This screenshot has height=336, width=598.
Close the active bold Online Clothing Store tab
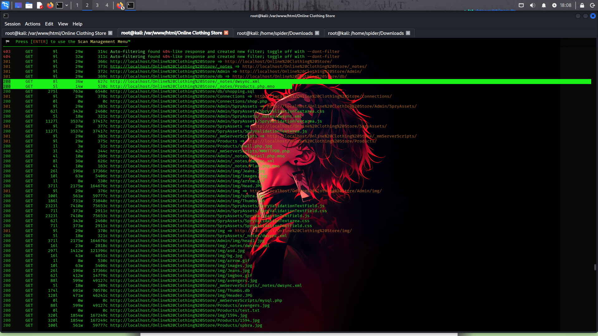226,33
